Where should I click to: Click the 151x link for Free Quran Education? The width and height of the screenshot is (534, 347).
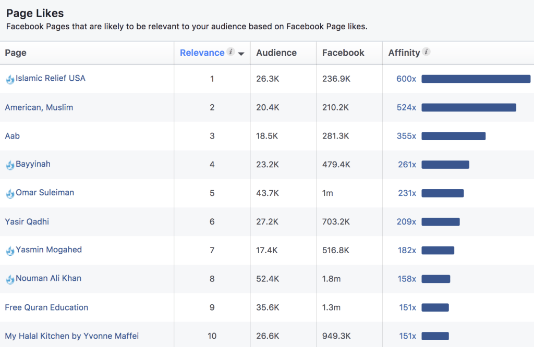407,307
